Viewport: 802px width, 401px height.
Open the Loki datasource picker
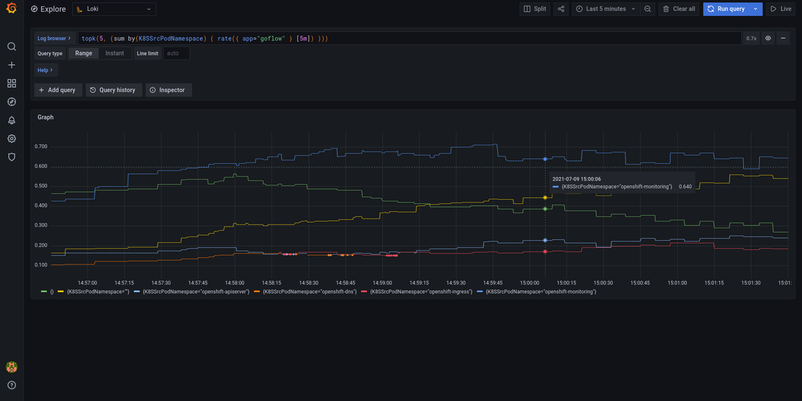[x=114, y=9]
